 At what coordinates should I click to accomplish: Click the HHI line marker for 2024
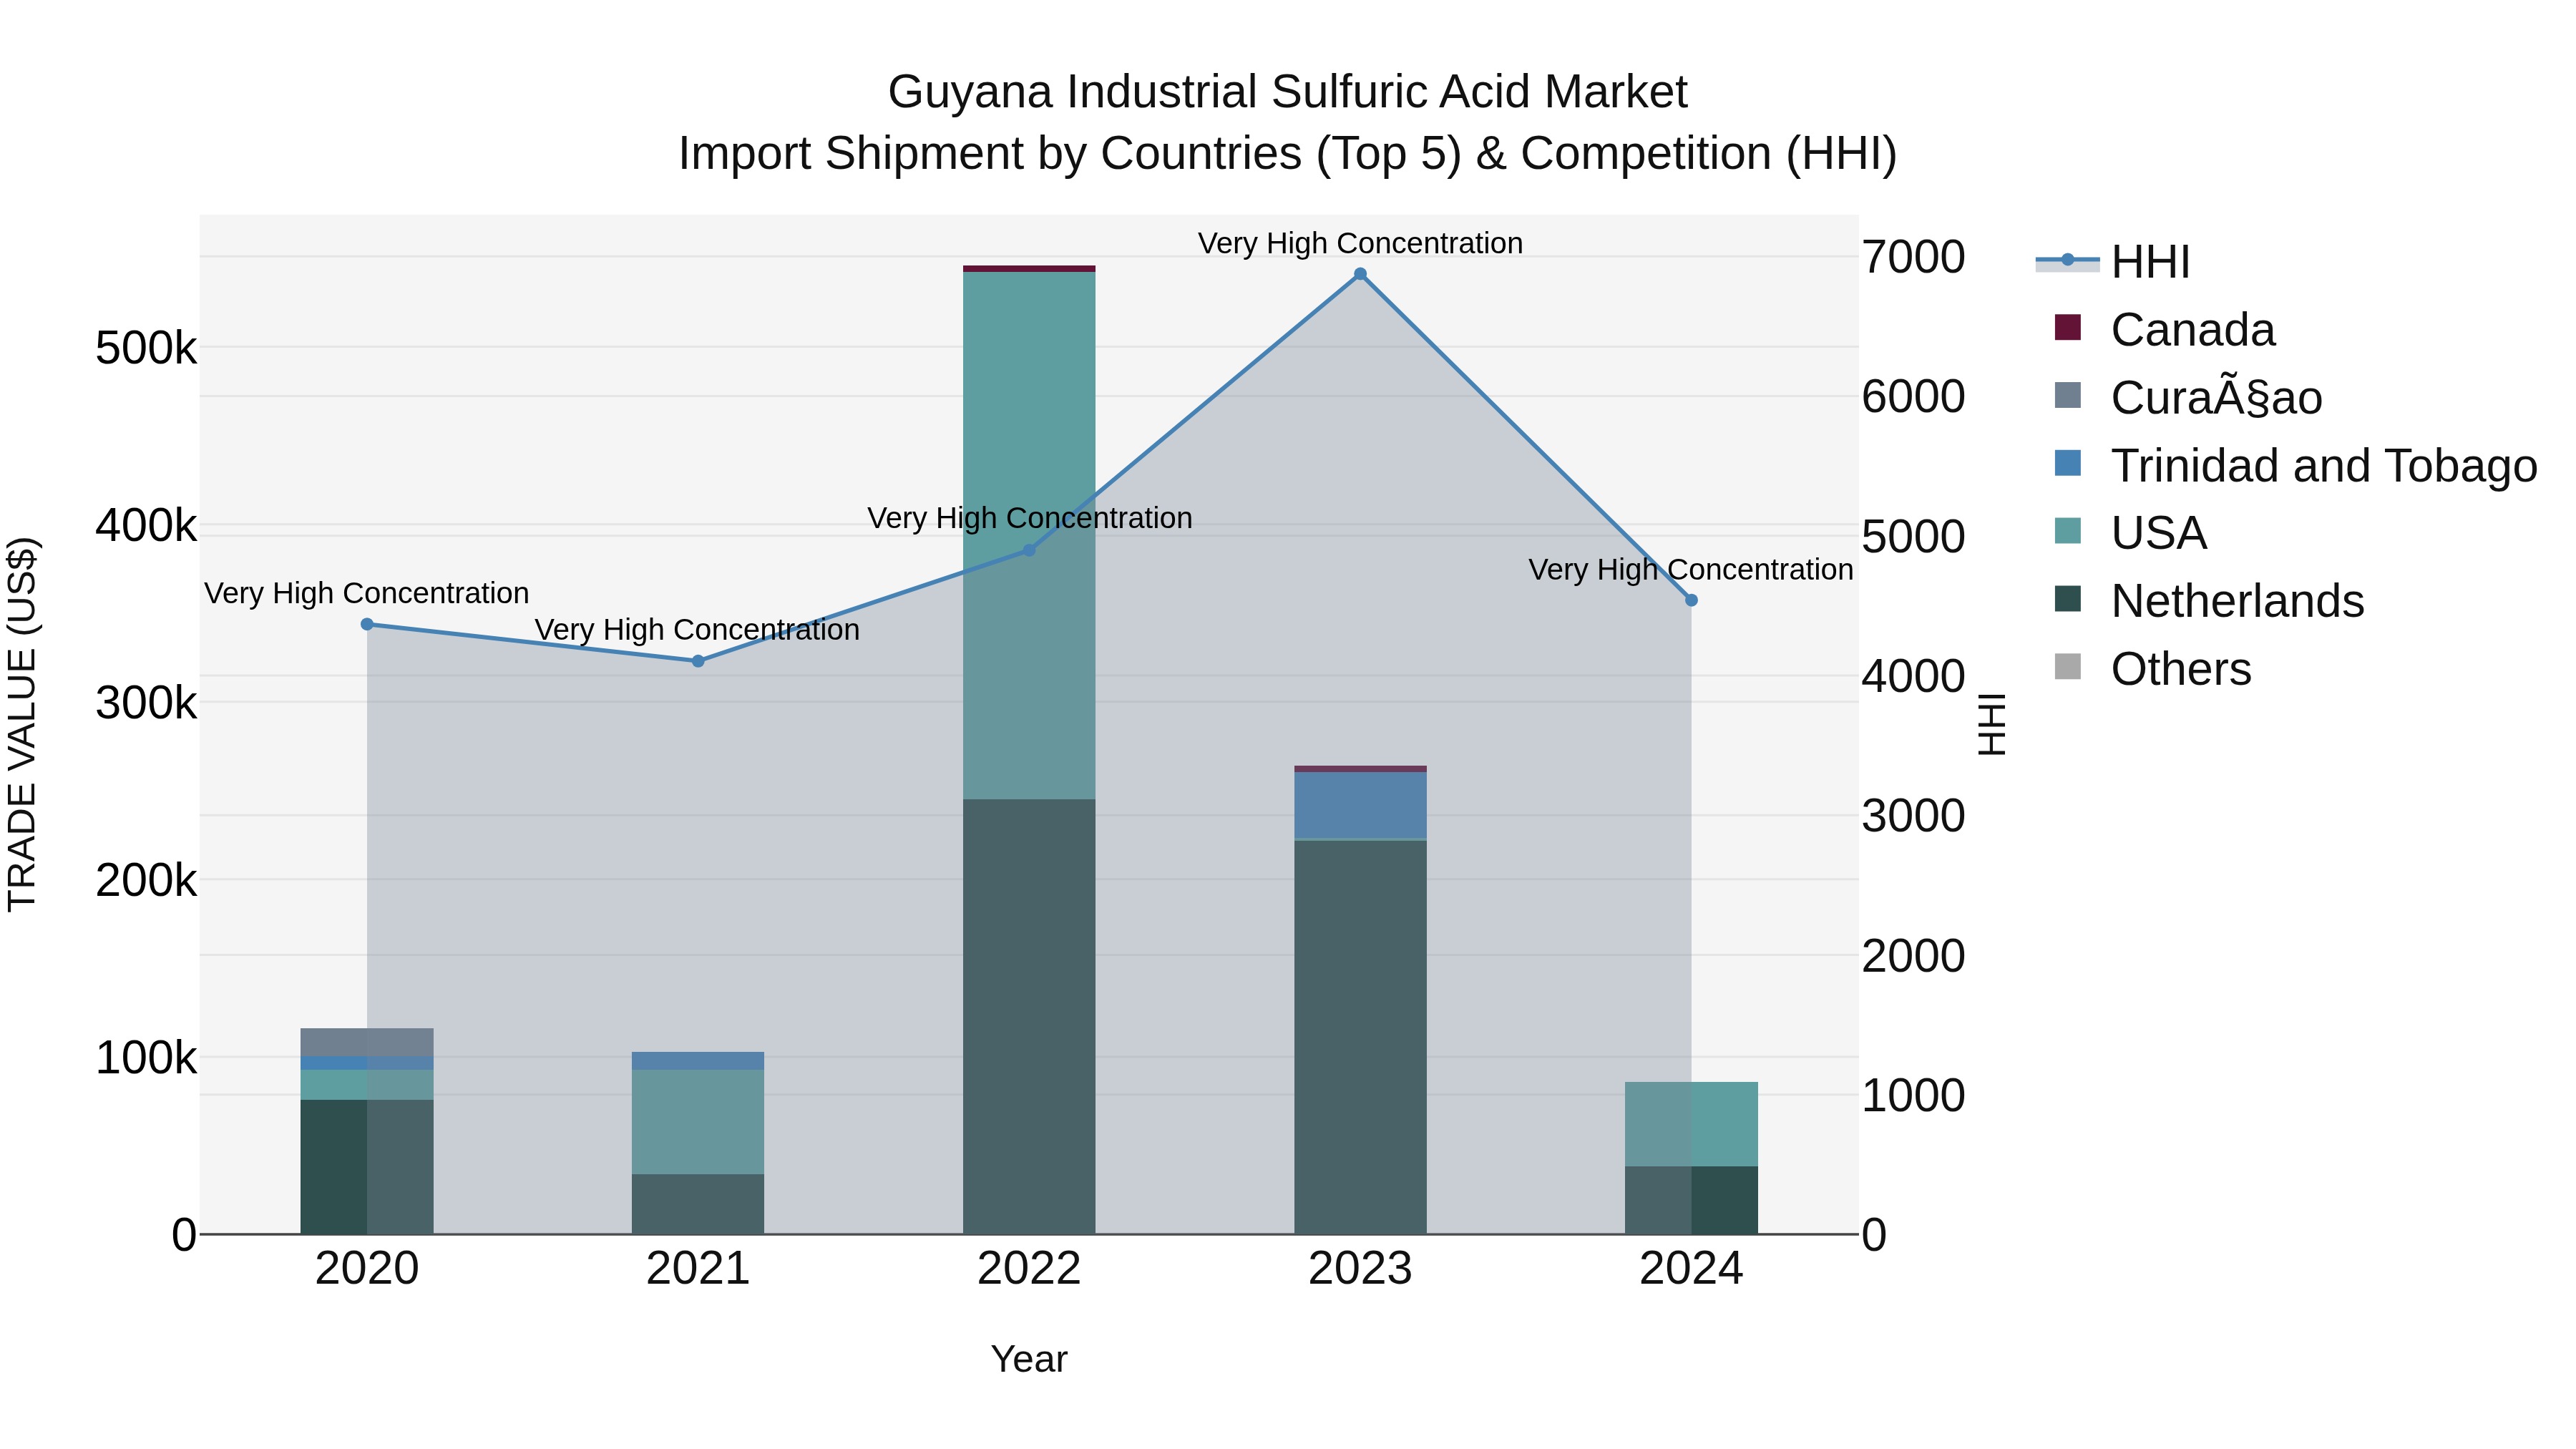pyautogui.click(x=1691, y=600)
